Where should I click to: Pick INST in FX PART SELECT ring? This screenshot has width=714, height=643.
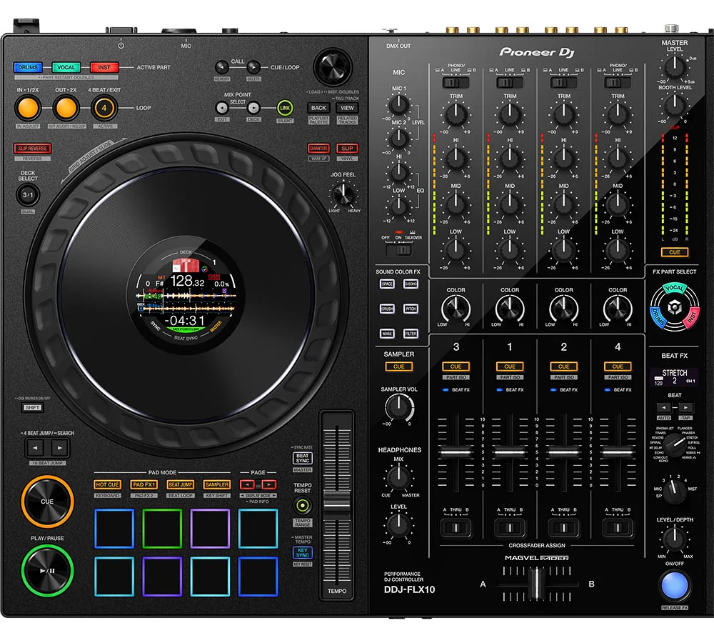pos(692,317)
